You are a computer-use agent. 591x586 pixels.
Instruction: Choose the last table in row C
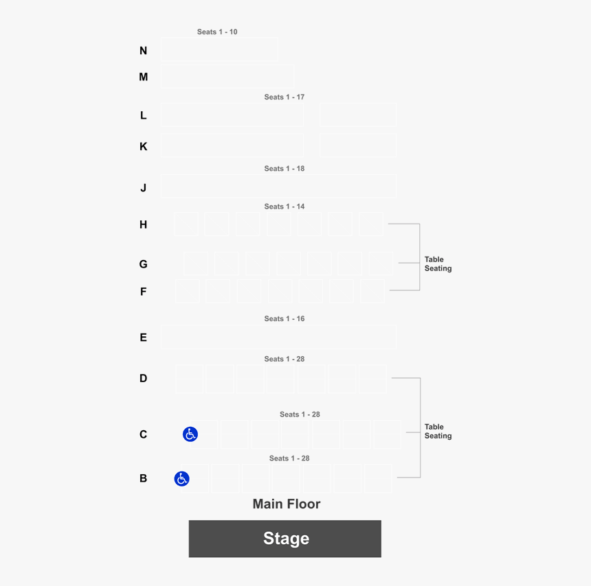pos(387,435)
